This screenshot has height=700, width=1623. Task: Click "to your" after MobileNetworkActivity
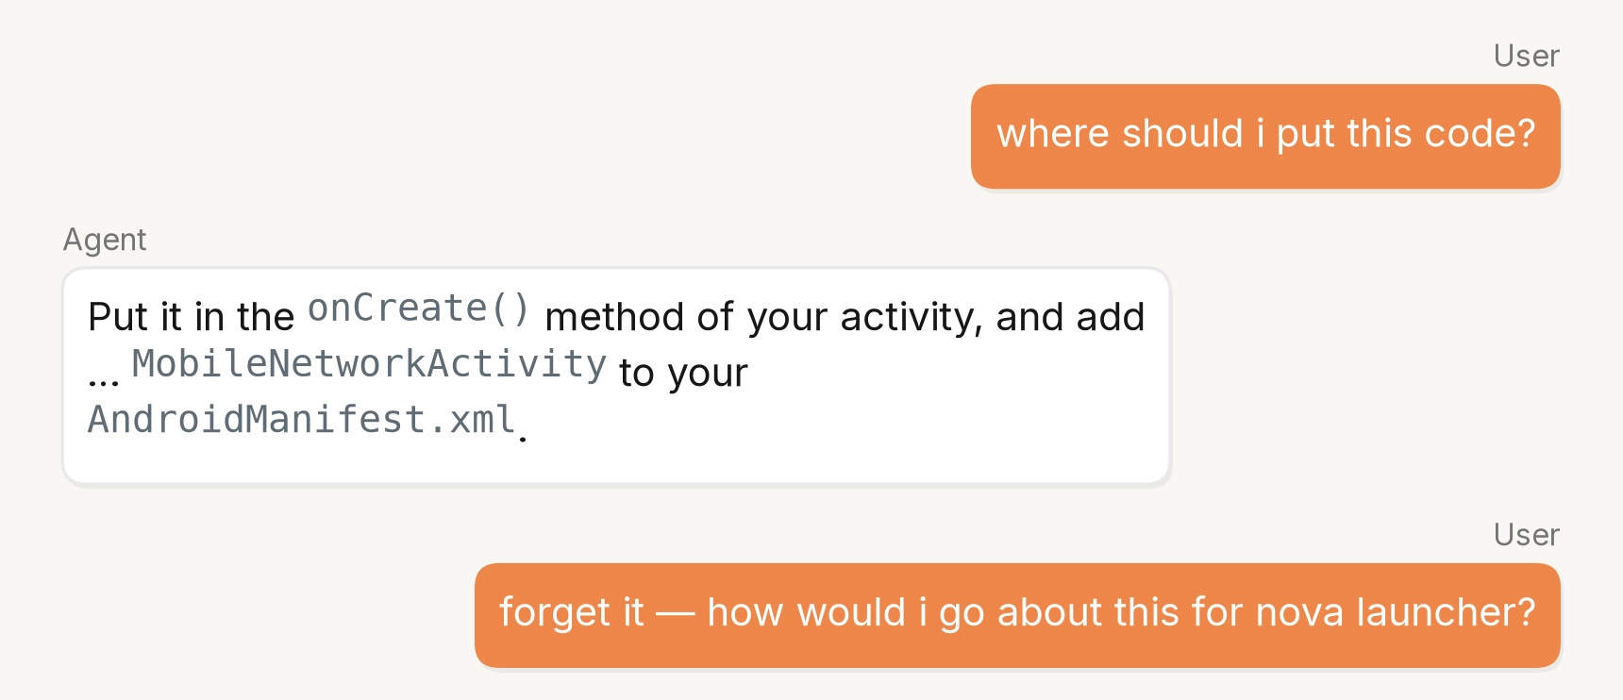point(683,373)
